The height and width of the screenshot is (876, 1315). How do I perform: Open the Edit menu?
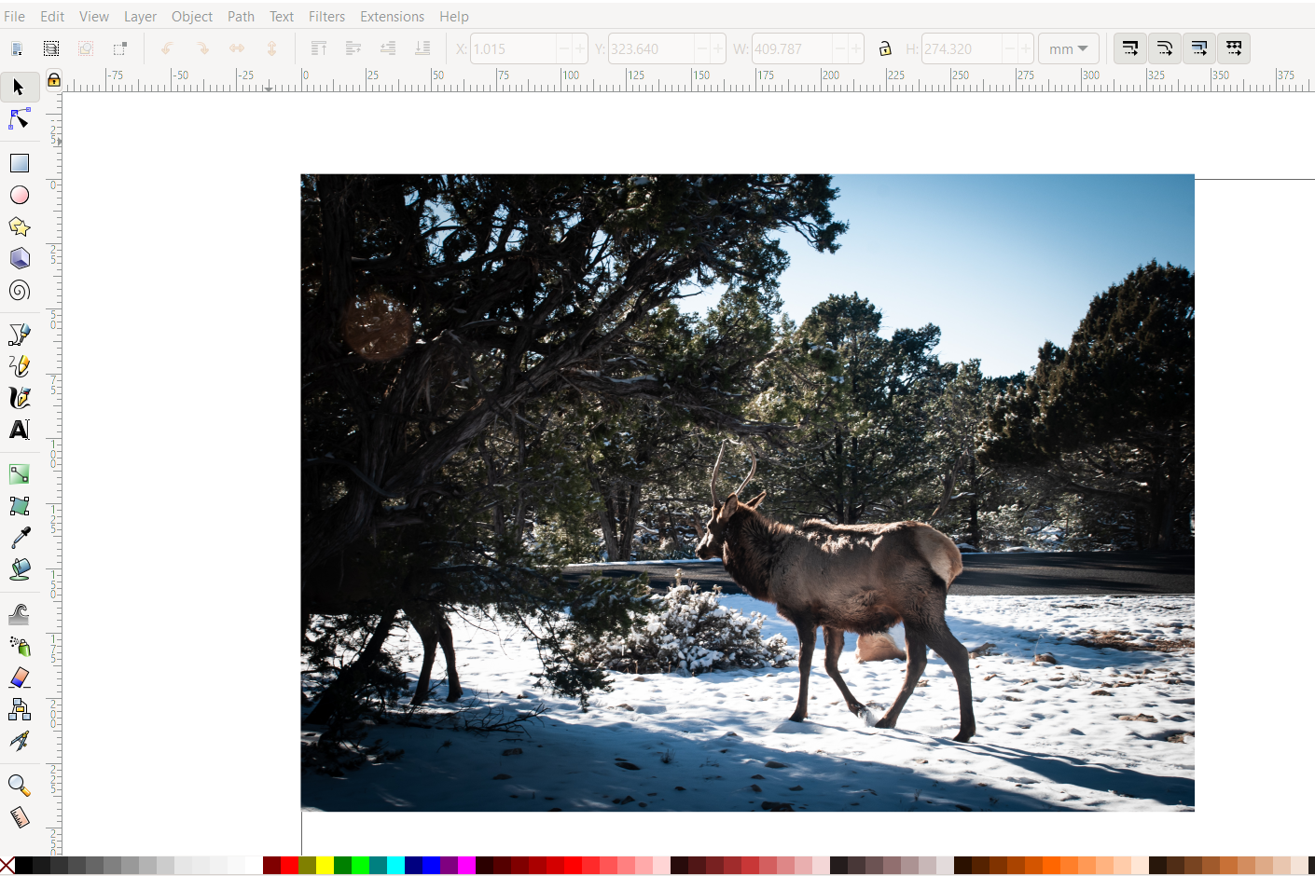52,16
